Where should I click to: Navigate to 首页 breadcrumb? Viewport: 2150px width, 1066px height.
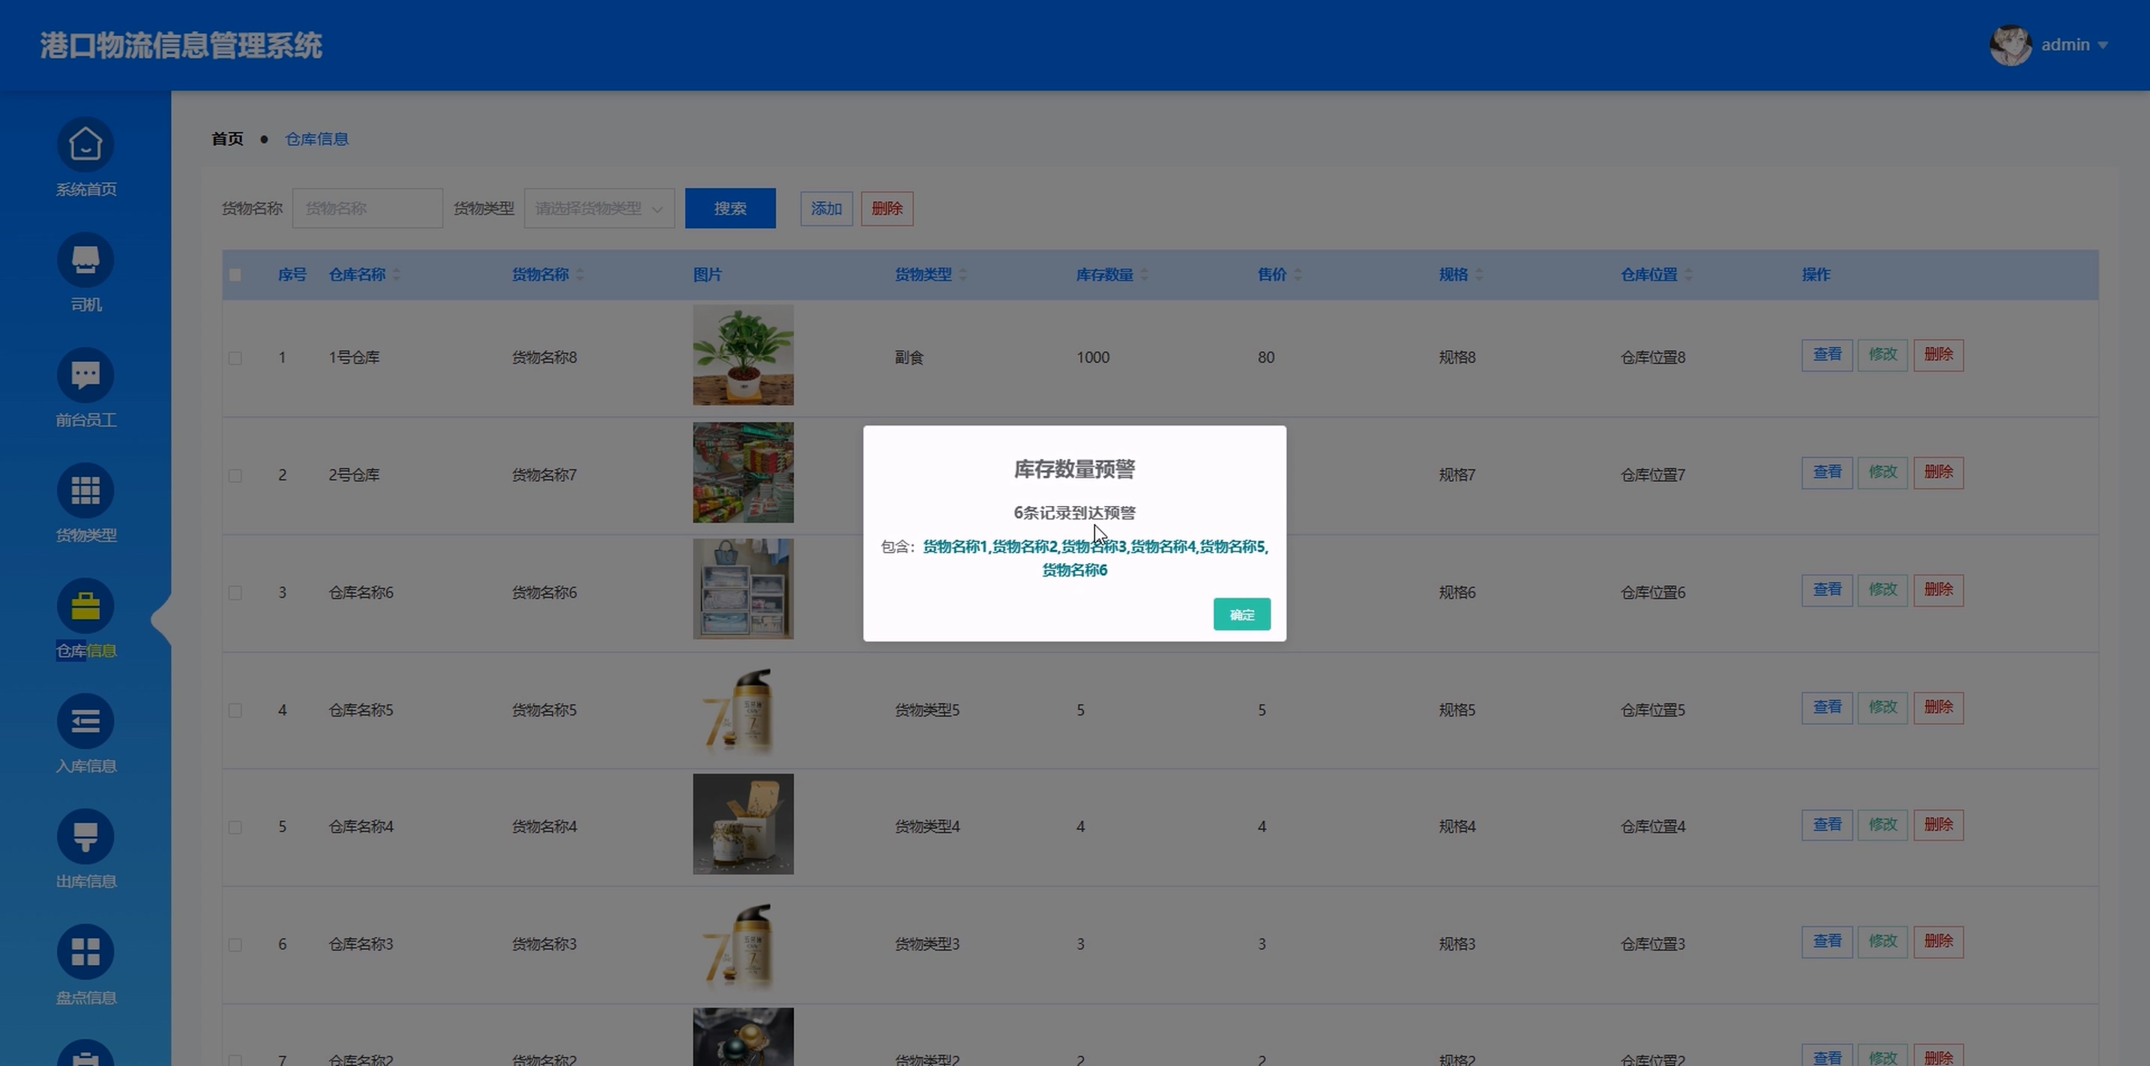pos(227,139)
